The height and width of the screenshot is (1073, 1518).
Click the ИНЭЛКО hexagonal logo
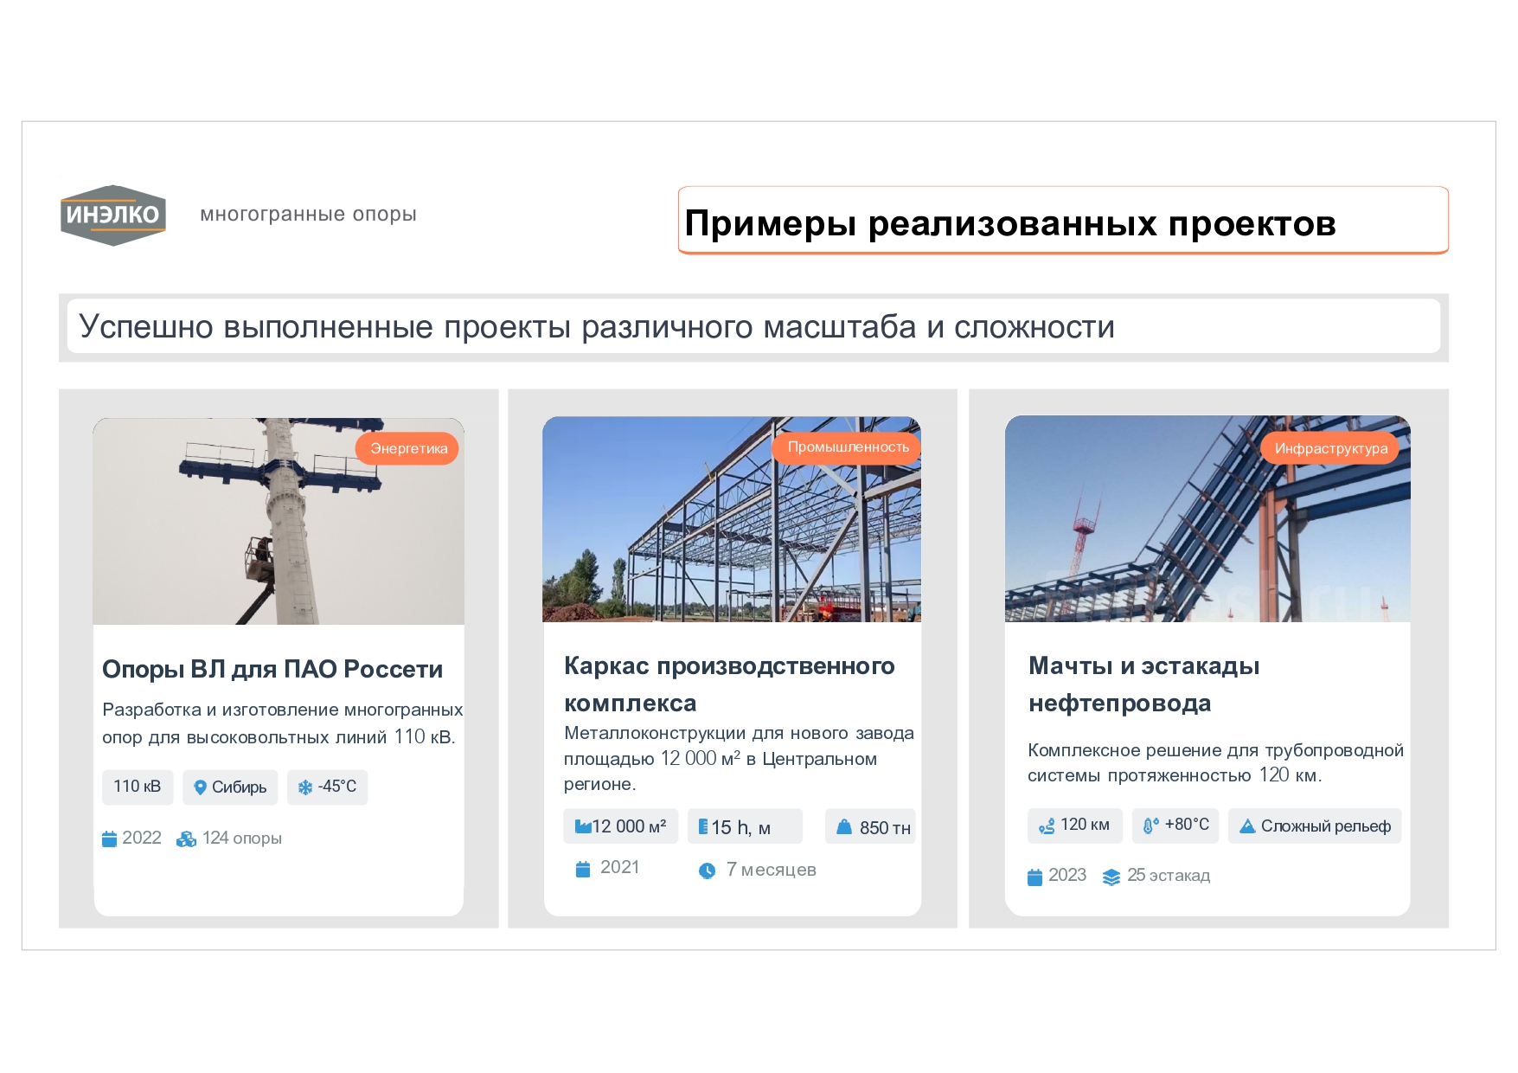point(112,215)
